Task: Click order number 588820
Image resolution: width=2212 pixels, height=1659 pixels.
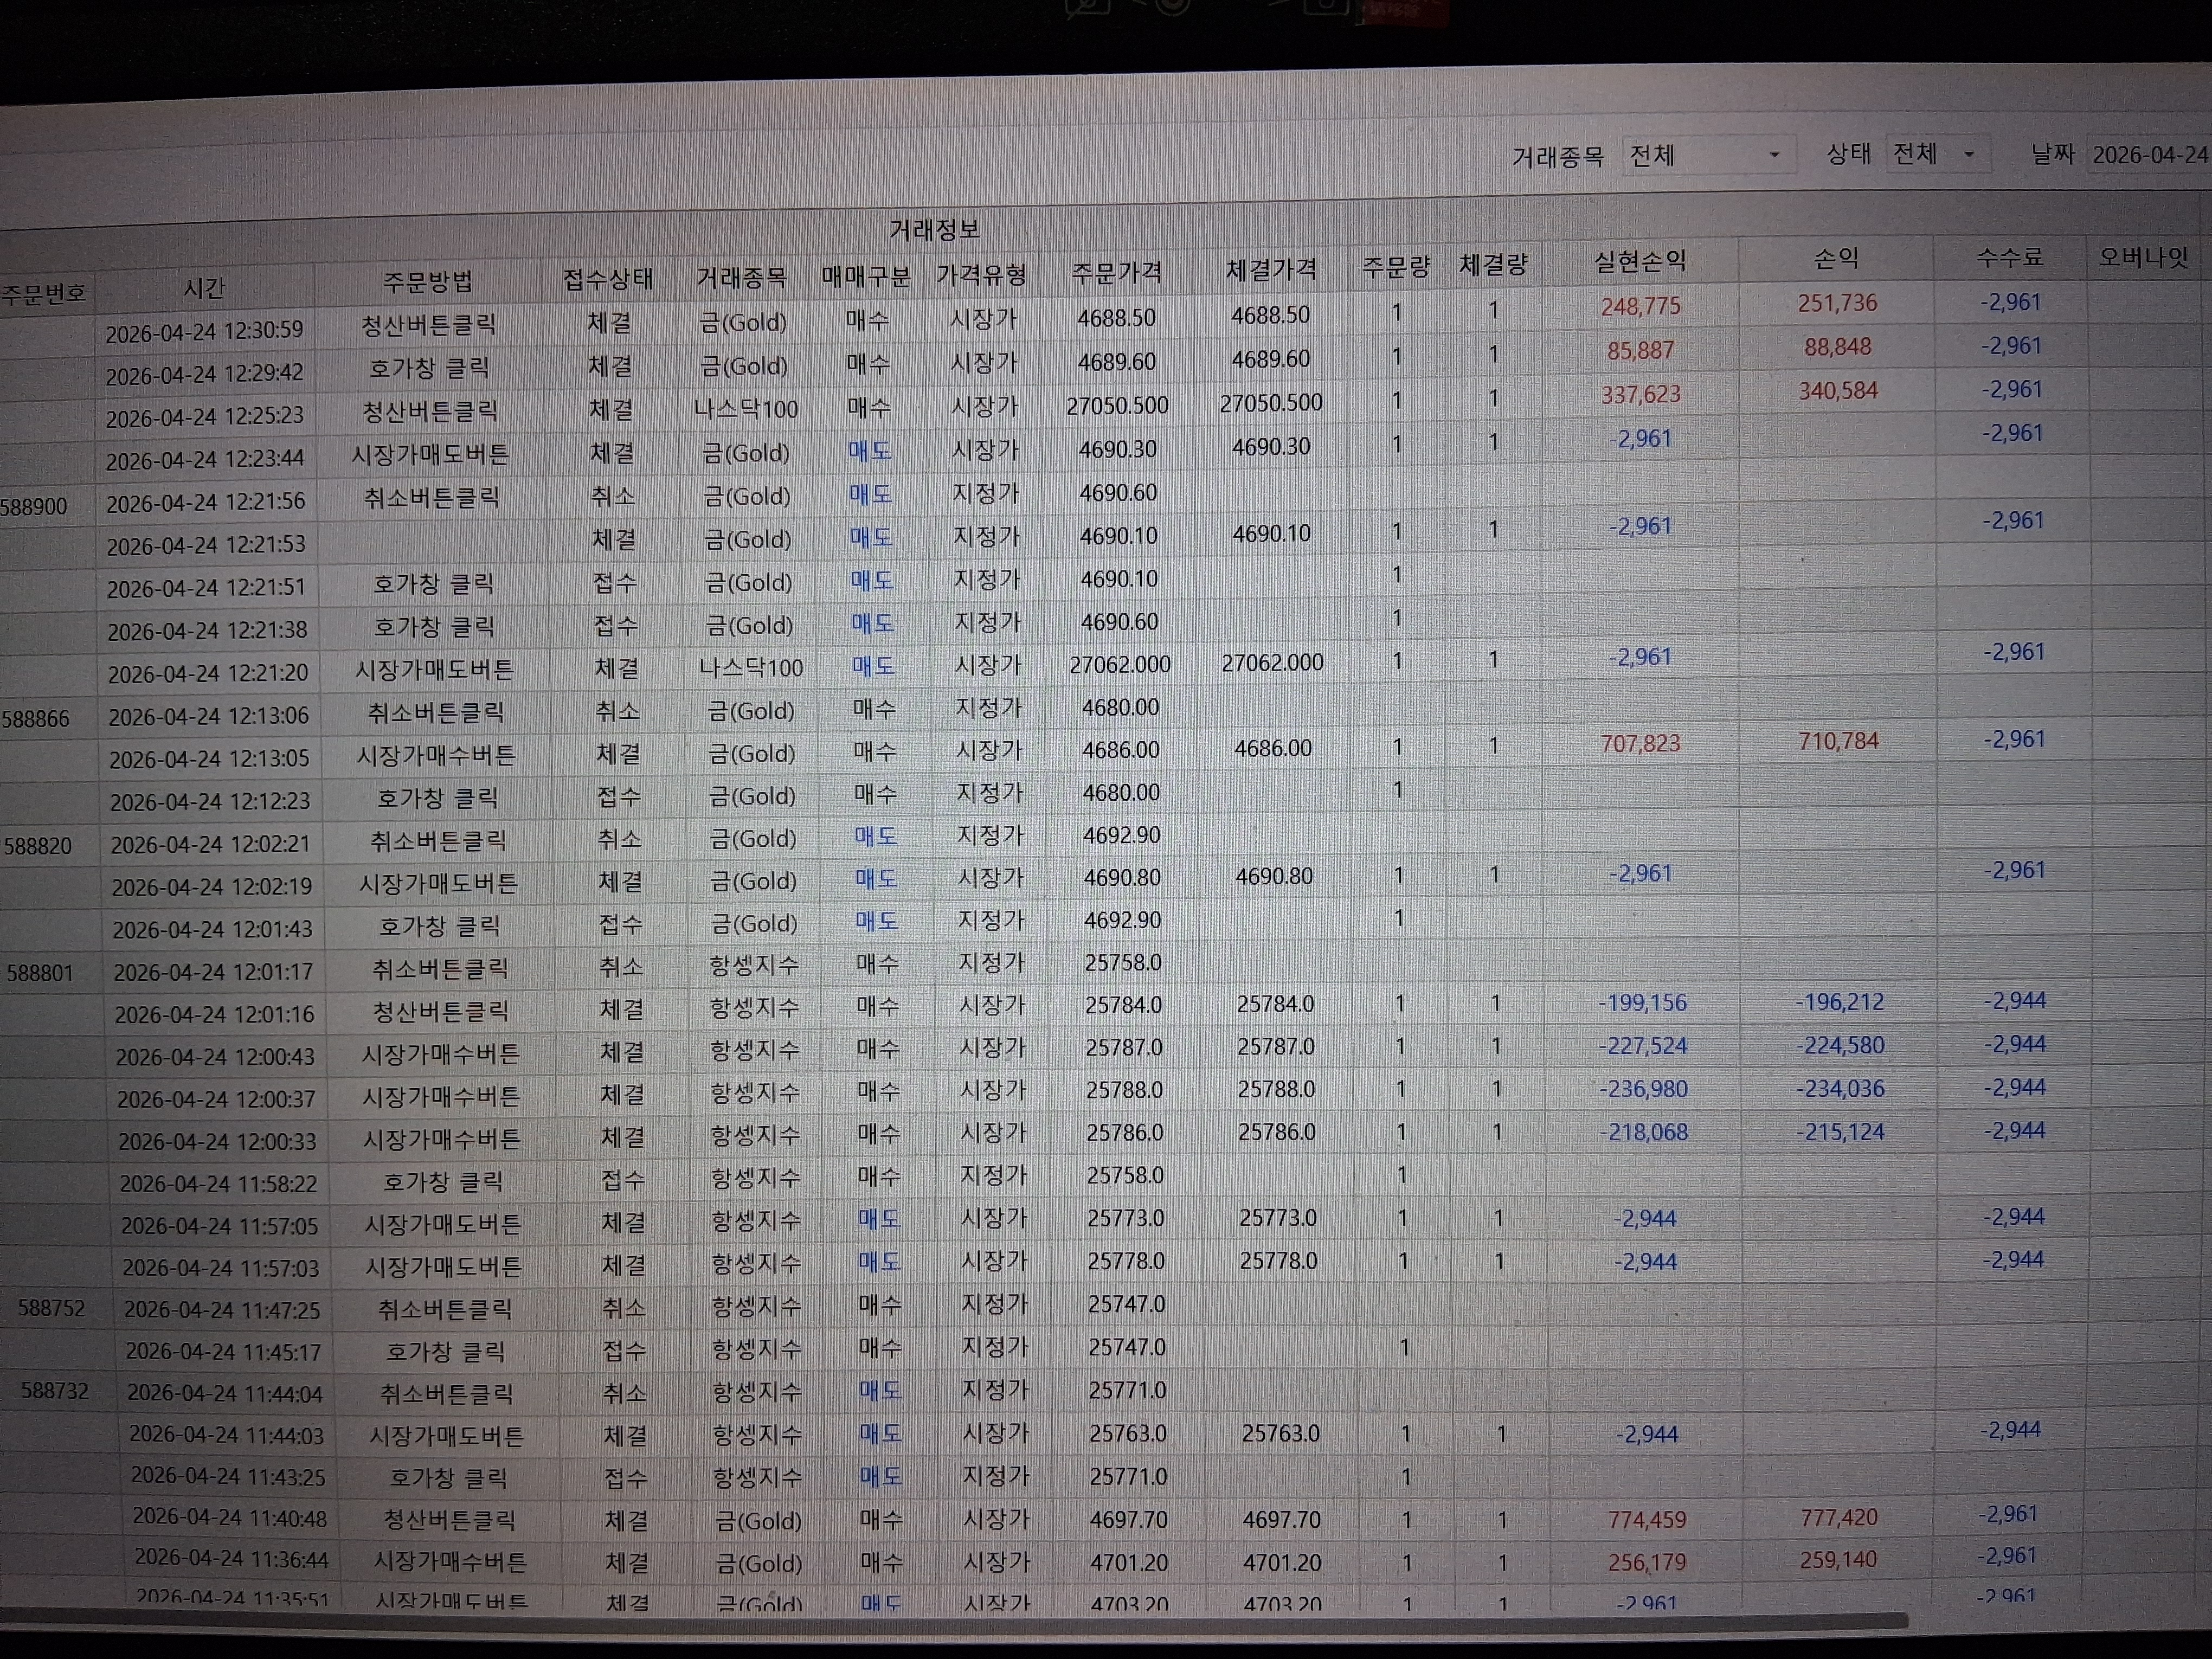Action: (x=38, y=846)
